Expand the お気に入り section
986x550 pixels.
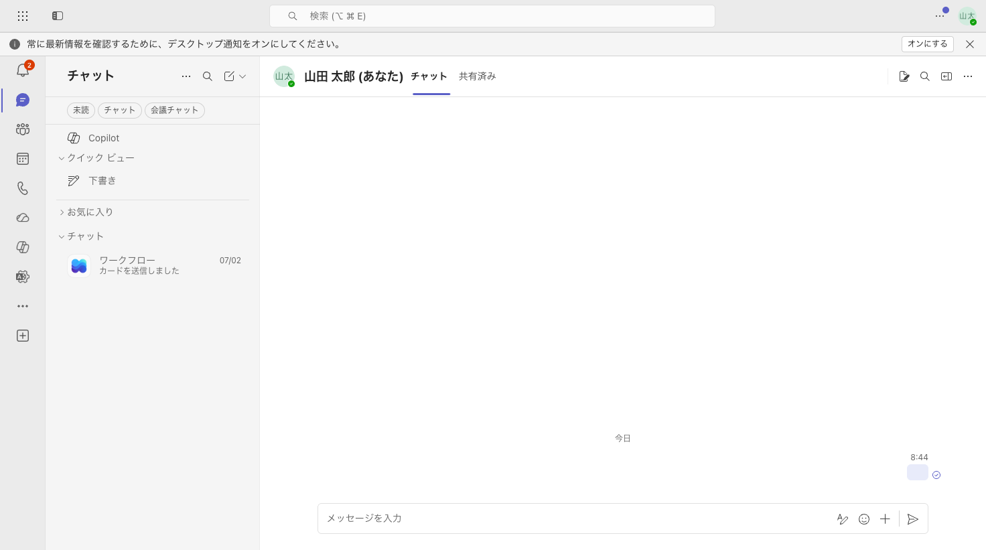pyautogui.click(x=87, y=212)
